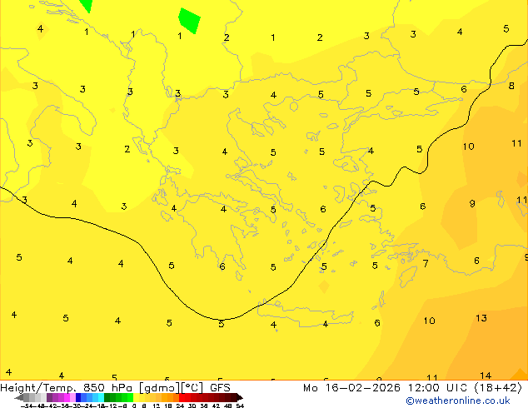Click the '14' temperature value on the map
Screen dimensions: 528x408
[486, 376]
